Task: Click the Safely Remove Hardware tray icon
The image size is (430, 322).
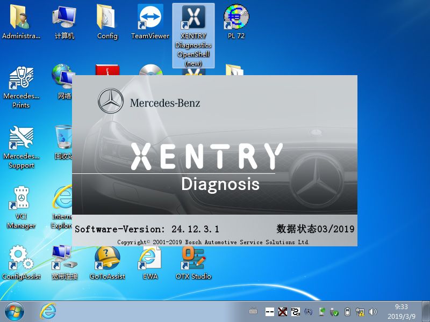Action: pyautogui.click(x=334, y=312)
